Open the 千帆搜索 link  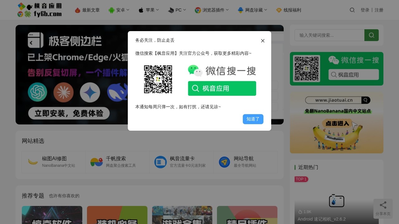point(116,159)
